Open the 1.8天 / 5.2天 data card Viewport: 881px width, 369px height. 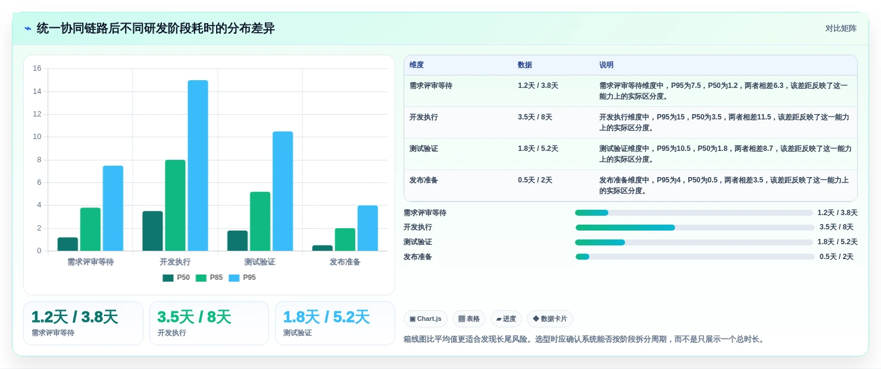pos(335,323)
